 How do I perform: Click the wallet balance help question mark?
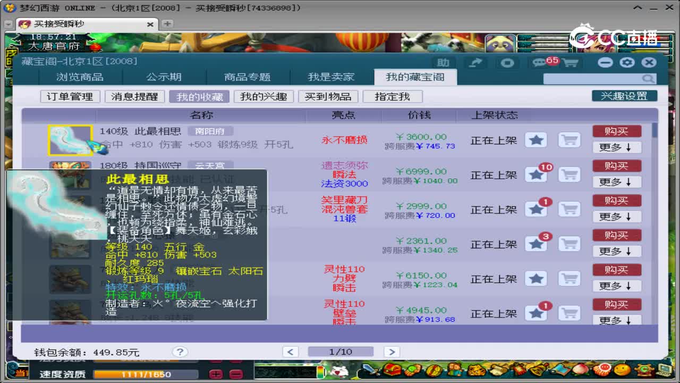(x=180, y=352)
